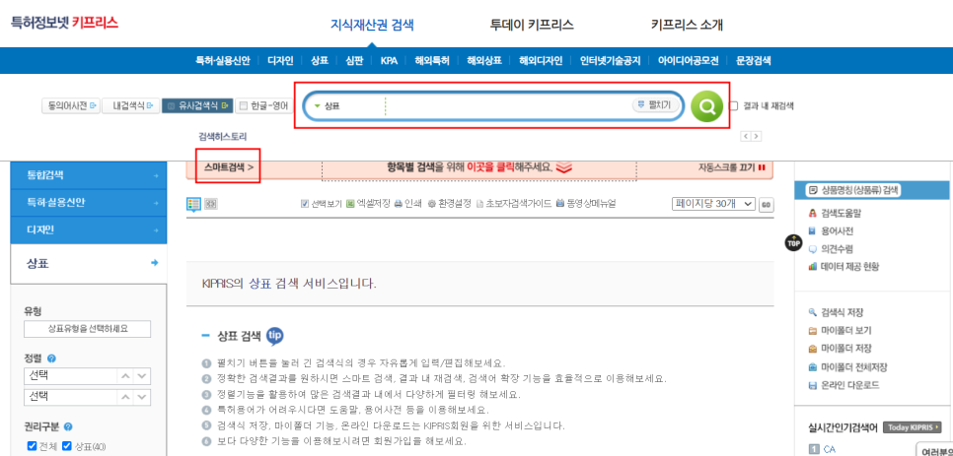Open 심판 menu item
The width and height of the screenshot is (953, 456).
point(354,61)
